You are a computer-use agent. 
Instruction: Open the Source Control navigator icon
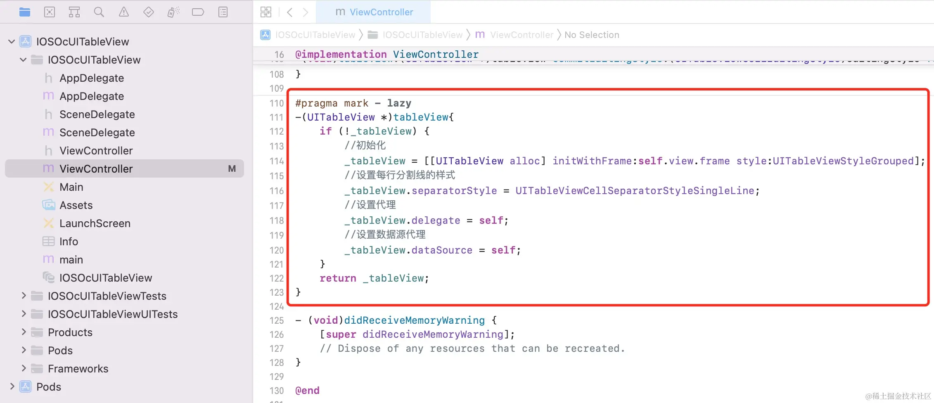[x=50, y=12]
